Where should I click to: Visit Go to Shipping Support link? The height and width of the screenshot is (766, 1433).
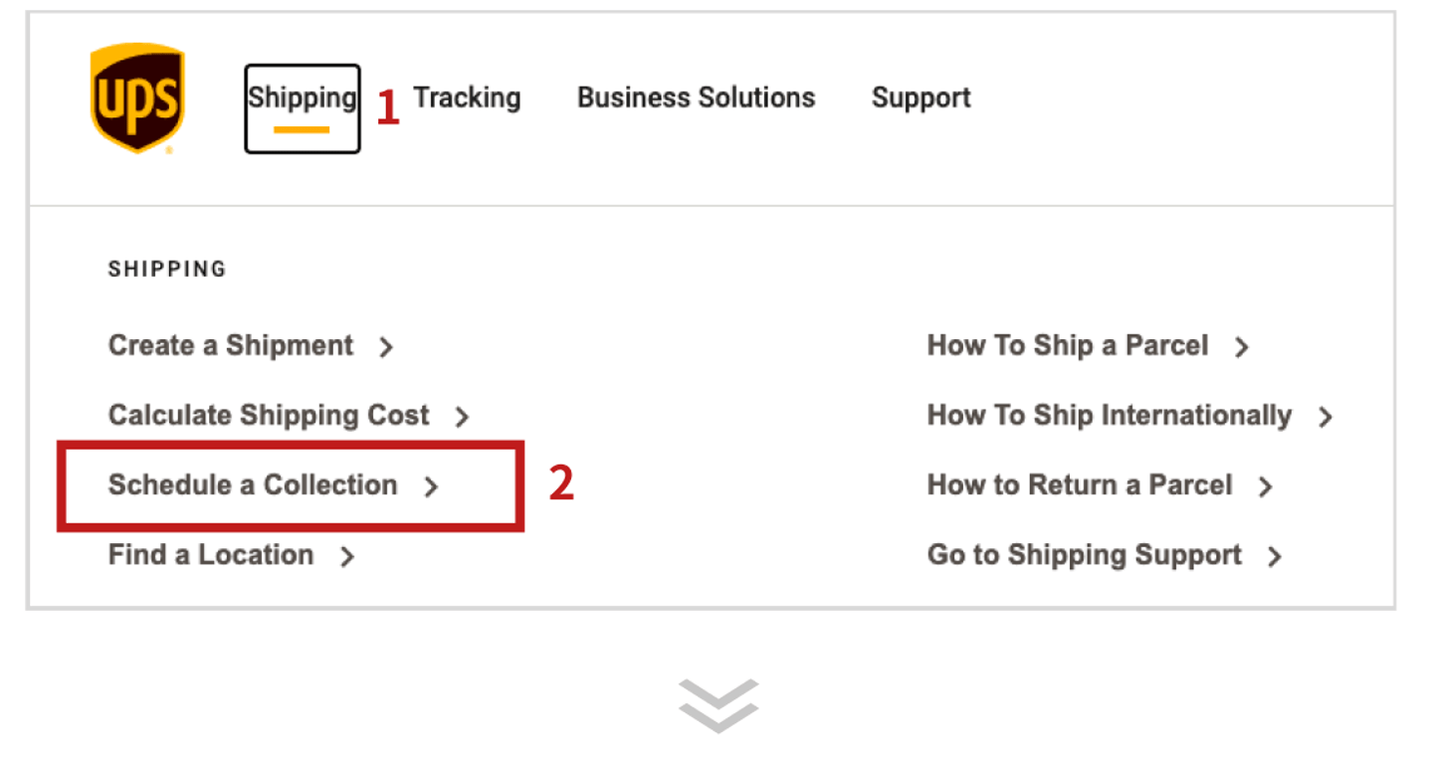(x=1084, y=554)
